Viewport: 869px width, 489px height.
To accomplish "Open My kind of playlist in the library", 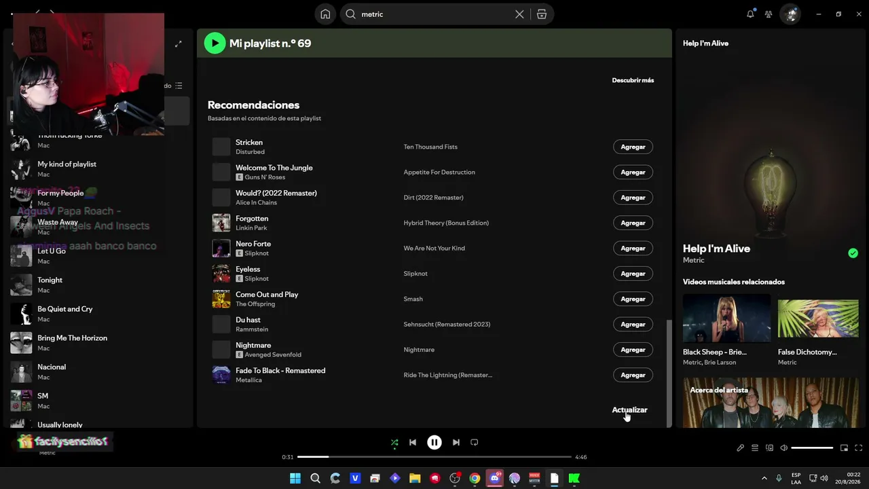I will [x=98, y=168].
